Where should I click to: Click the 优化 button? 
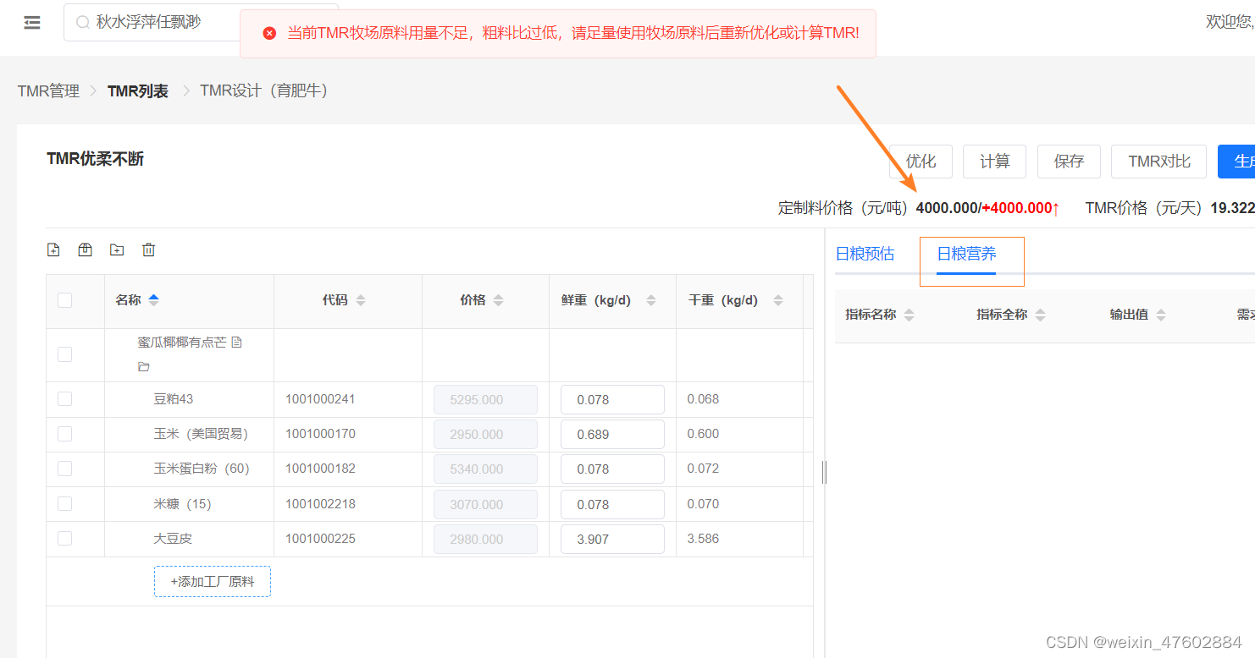921,162
